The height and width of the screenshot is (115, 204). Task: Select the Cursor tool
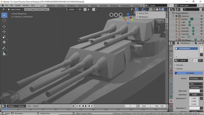coord(4,20)
